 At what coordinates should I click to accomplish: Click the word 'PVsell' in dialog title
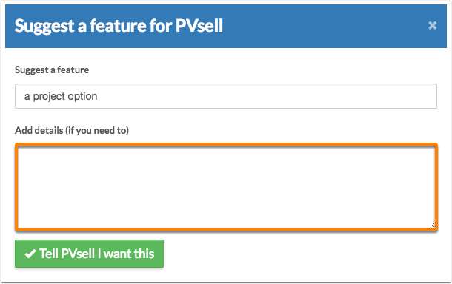click(x=199, y=26)
